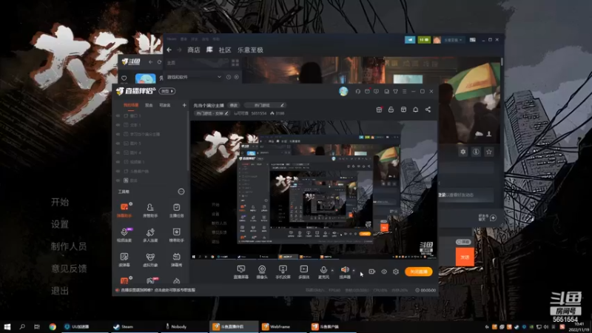Viewport: 592px width, 333px height.
Task: Mute the 麦克风 microphone
Action: tap(323, 272)
